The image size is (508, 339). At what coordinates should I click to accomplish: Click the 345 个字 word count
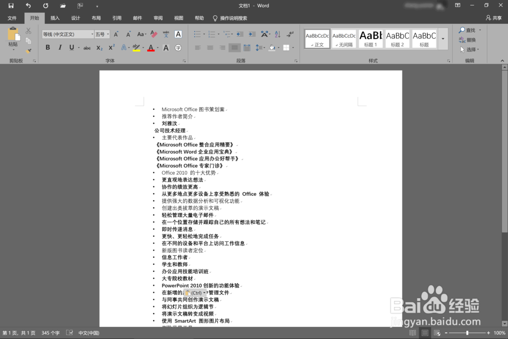click(50, 333)
